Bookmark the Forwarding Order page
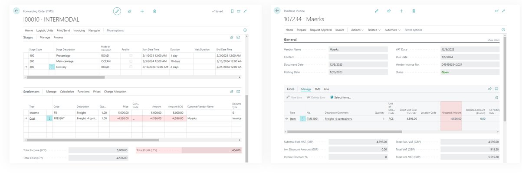This screenshot has height=185, width=522. coord(232,11)
